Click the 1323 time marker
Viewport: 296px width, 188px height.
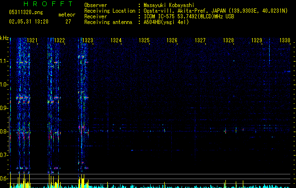[x=88, y=40]
